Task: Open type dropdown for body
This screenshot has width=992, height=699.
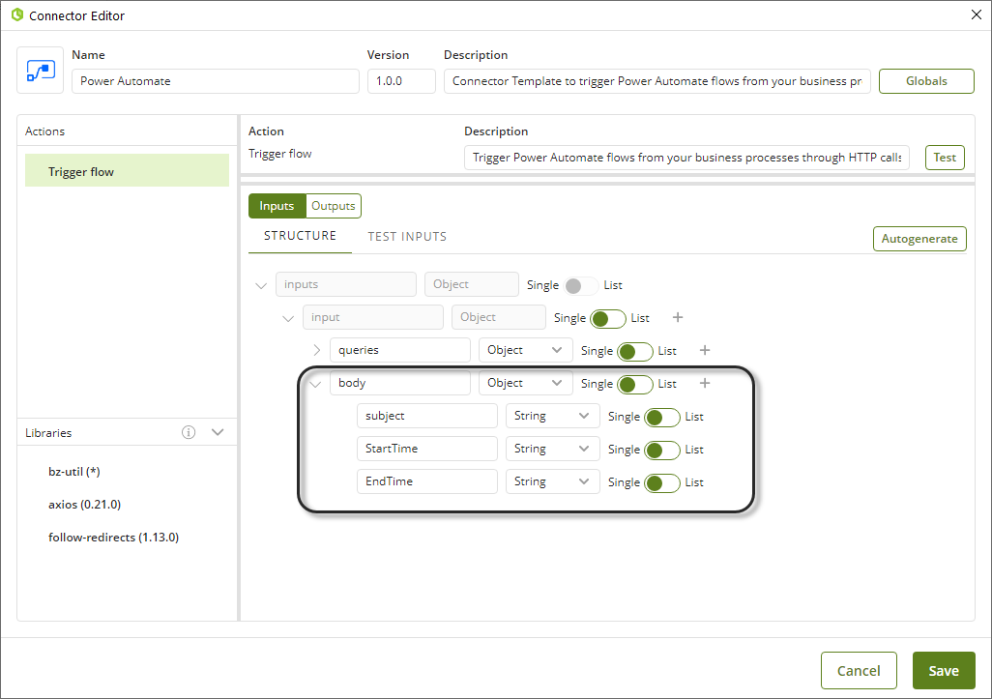Action: point(525,383)
